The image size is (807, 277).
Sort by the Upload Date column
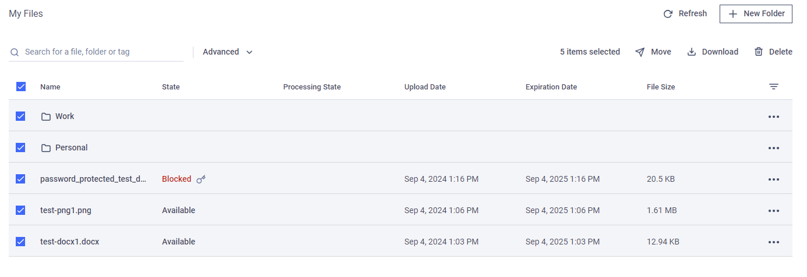point(425,87)
